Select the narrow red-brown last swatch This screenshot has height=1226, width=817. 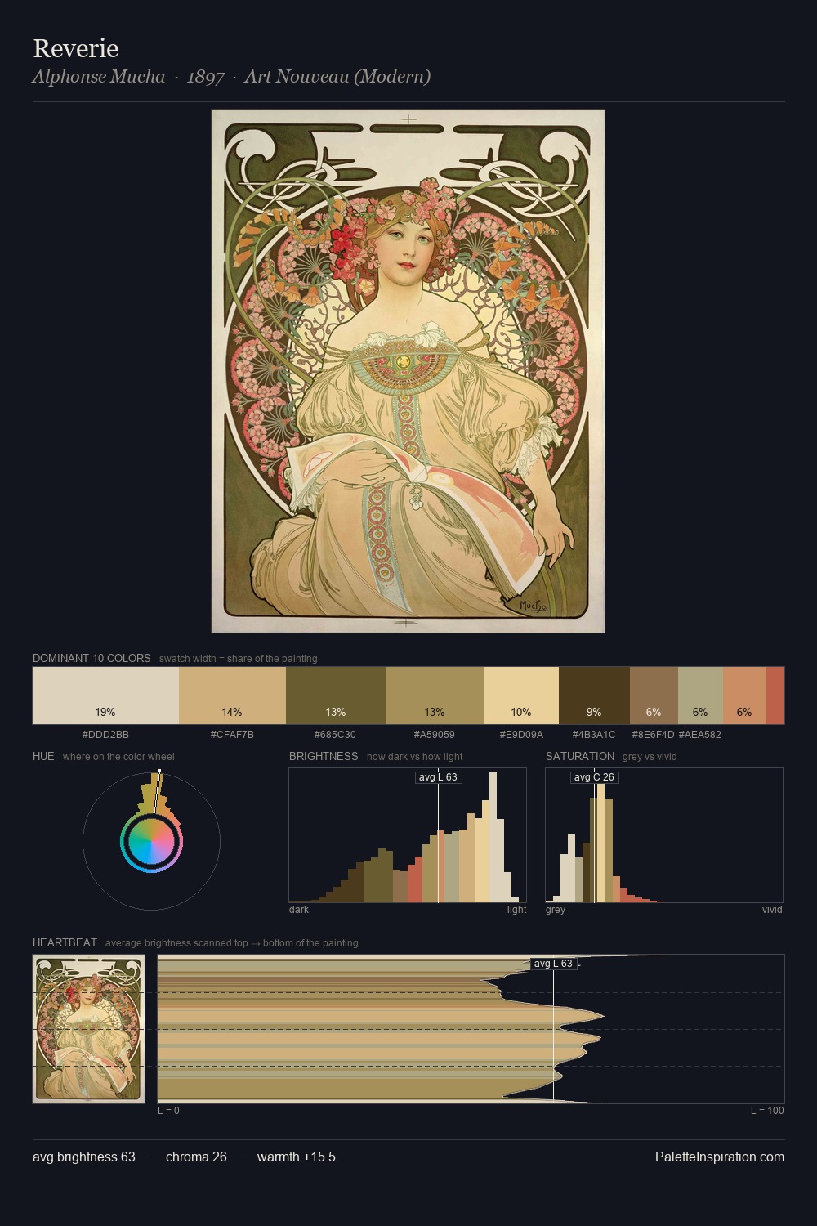tap(775, 696)
